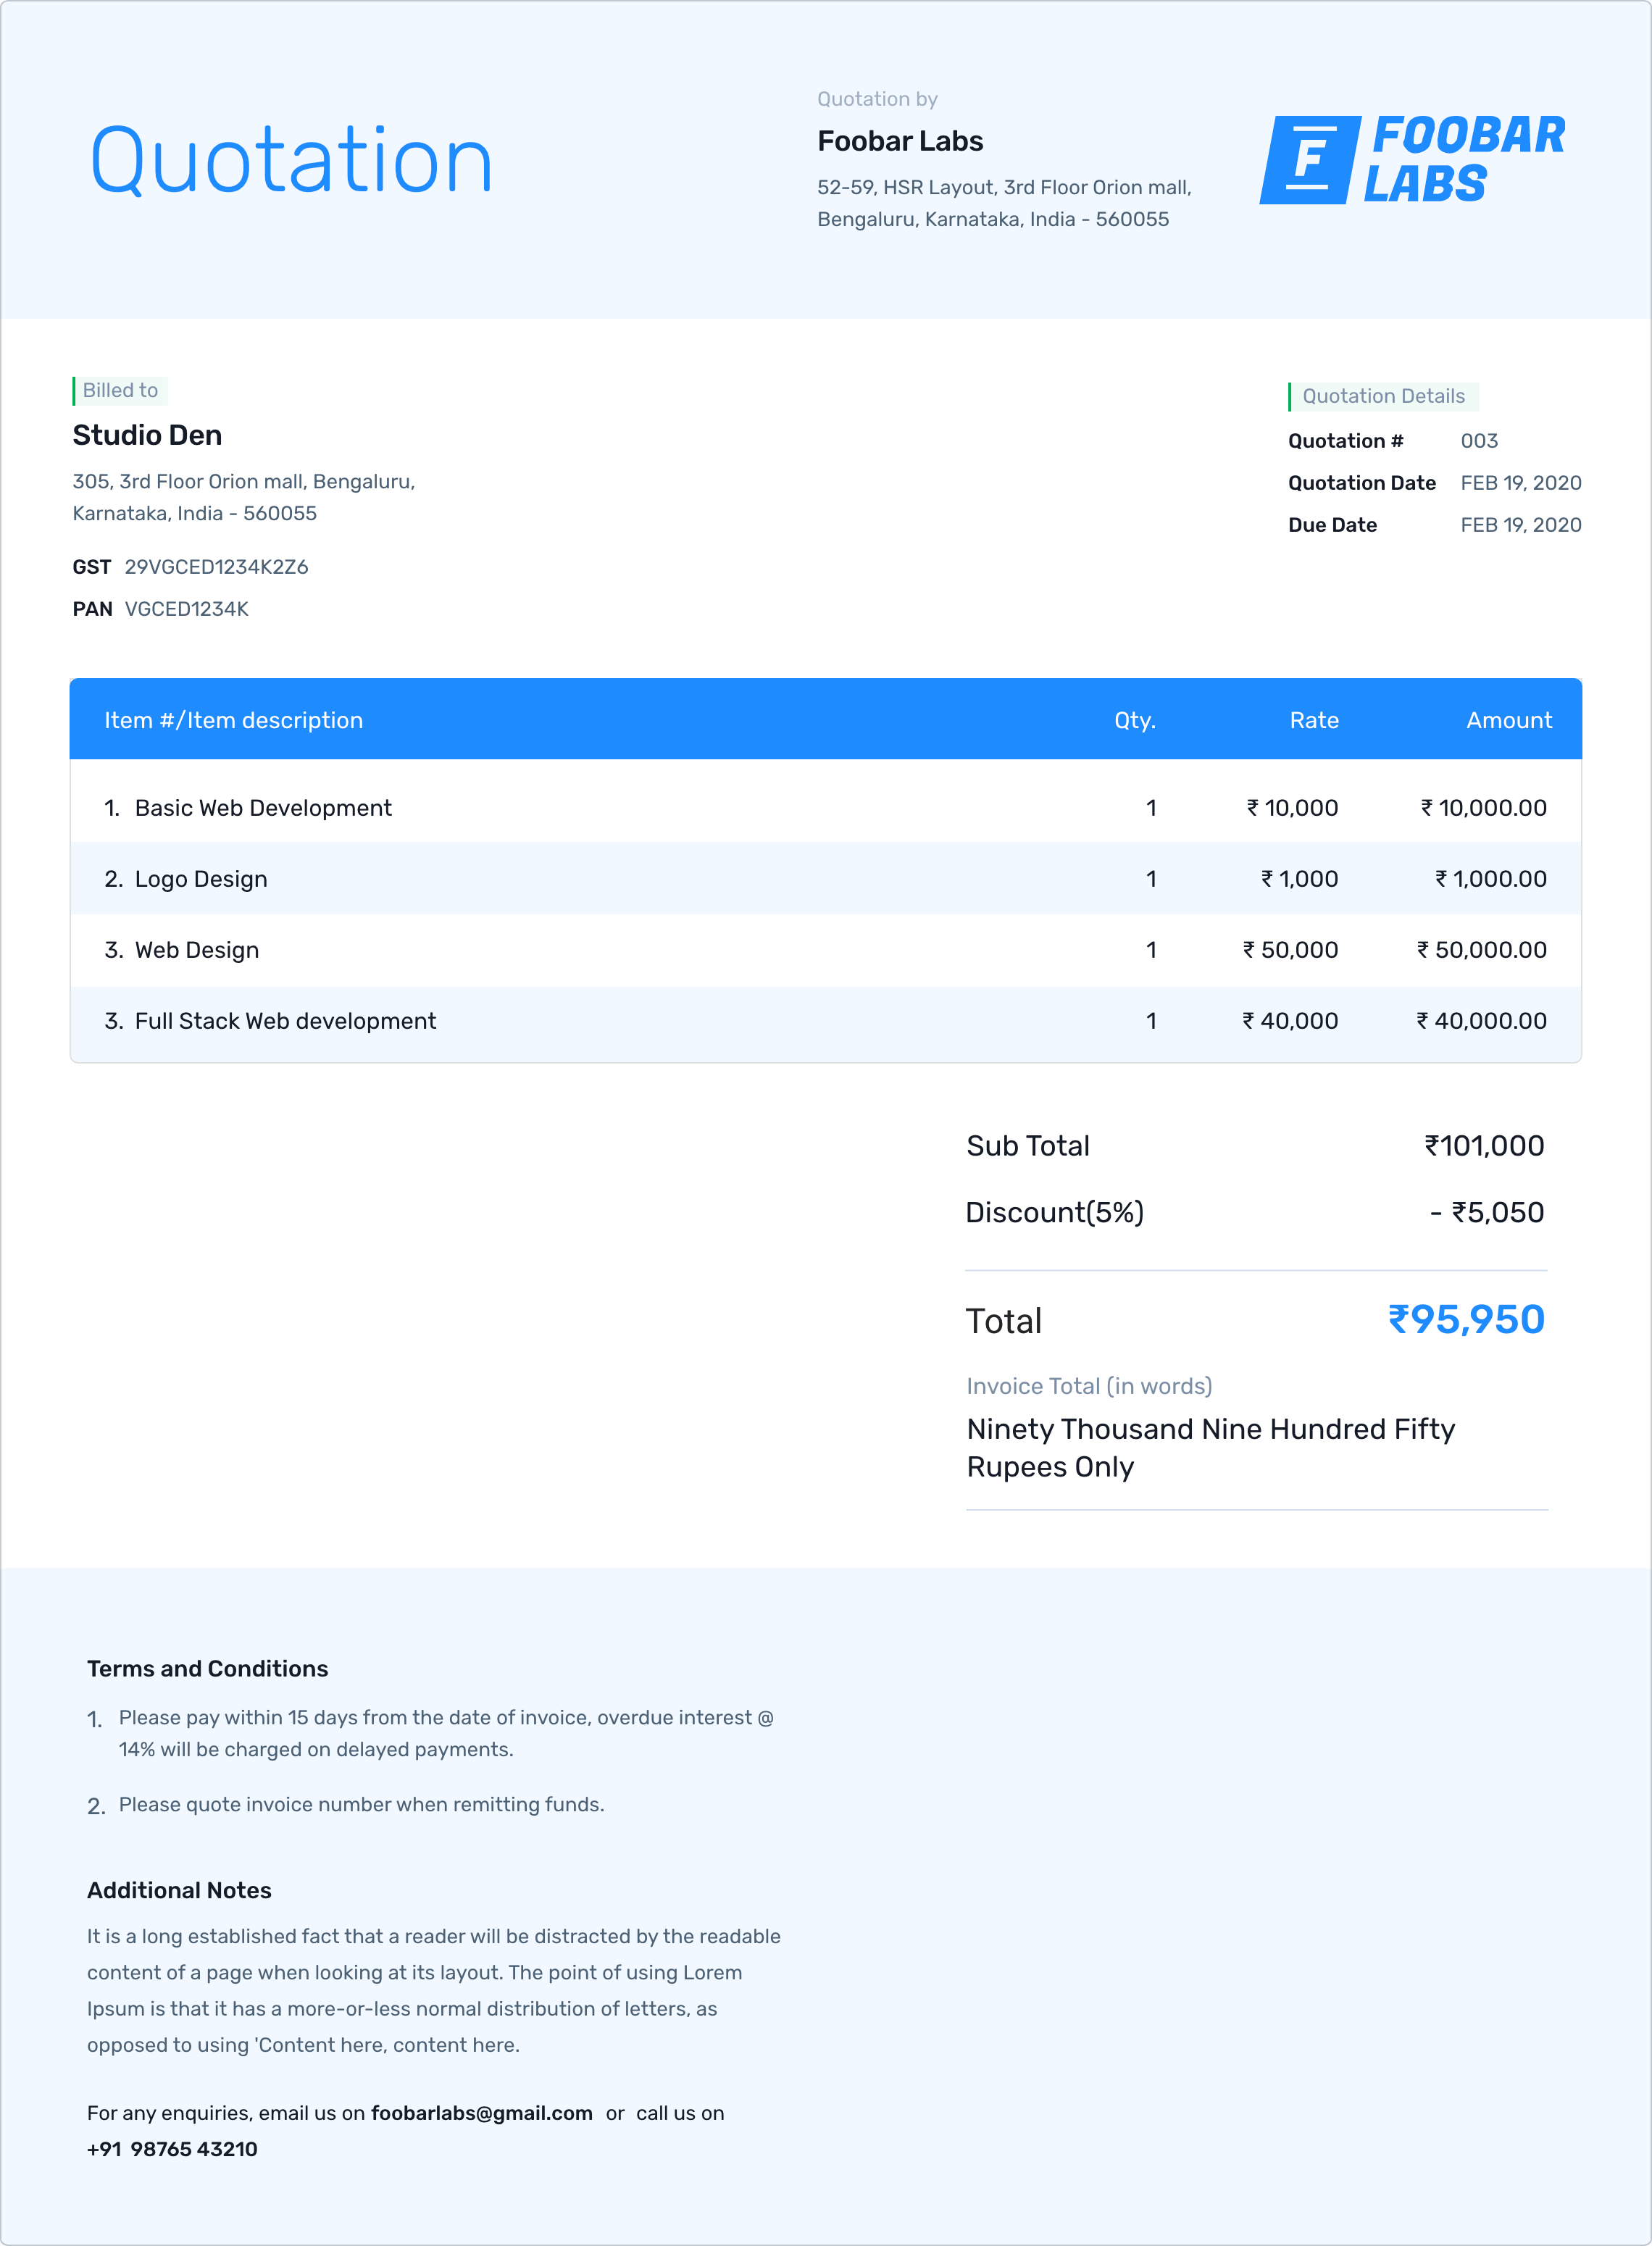
Task: Click the Rate column header
Action: (1313, 720)
